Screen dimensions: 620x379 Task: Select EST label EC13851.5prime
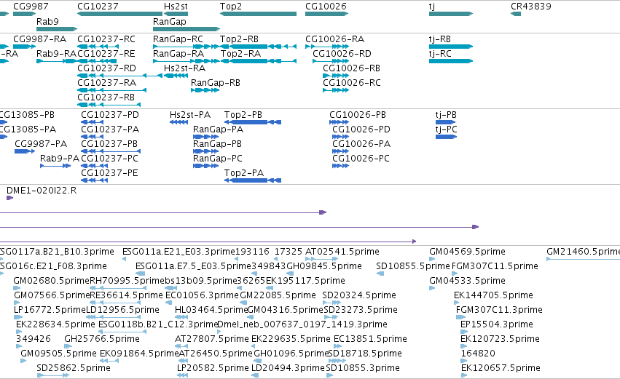coord(371,340)
